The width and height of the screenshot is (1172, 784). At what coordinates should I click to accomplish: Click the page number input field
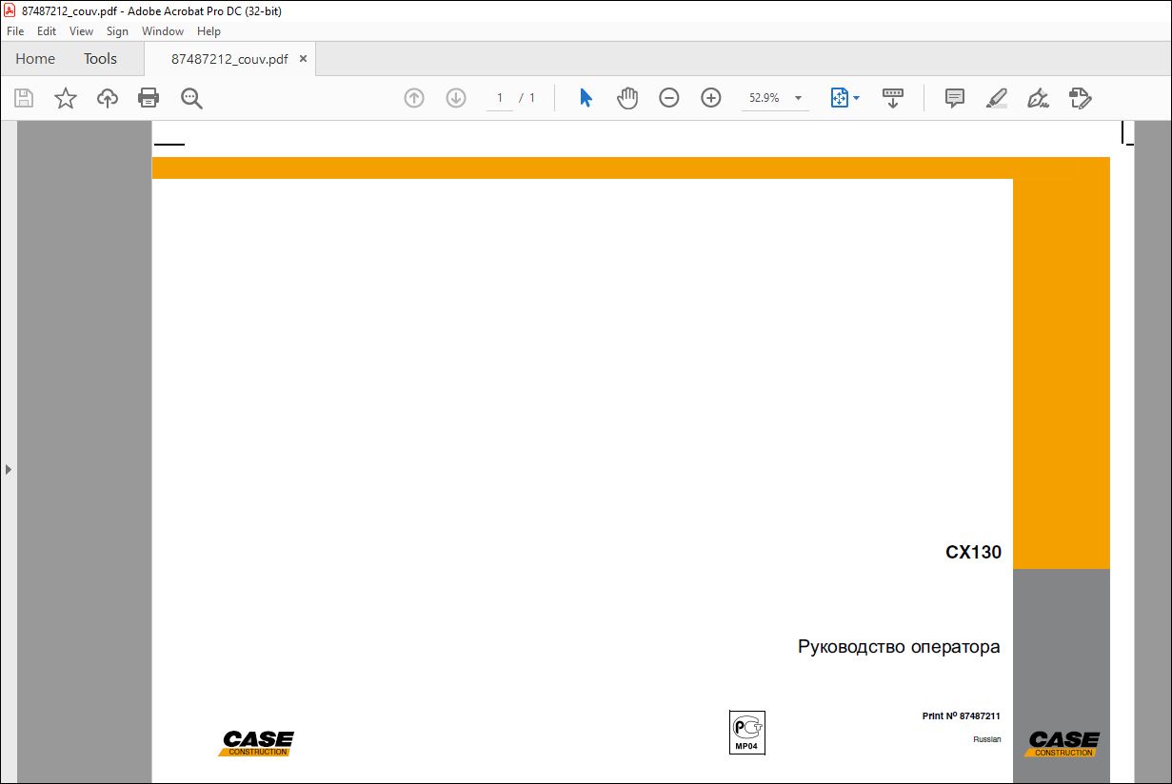[499, 98]
